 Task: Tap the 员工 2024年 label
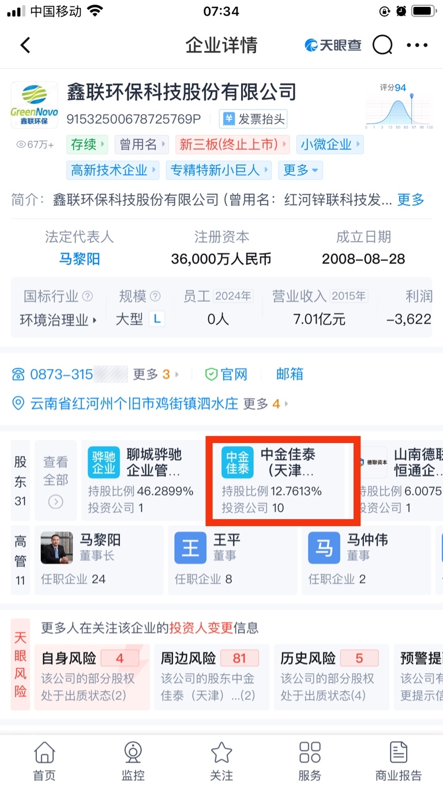pyautogui.click(x=218, y=297)
